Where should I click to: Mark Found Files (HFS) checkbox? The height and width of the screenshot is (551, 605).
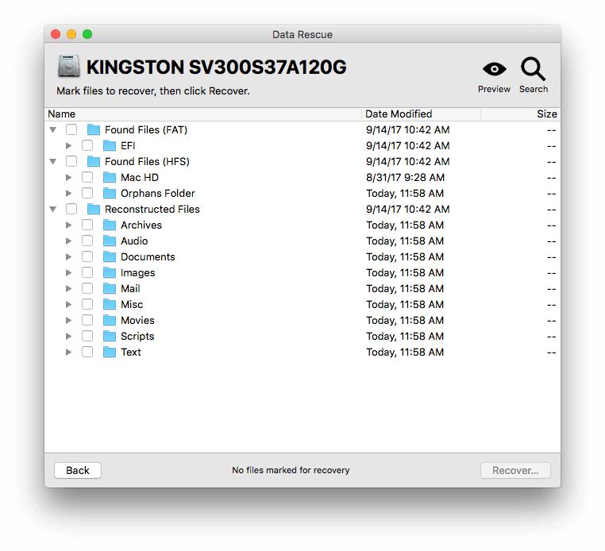(71, 161)
